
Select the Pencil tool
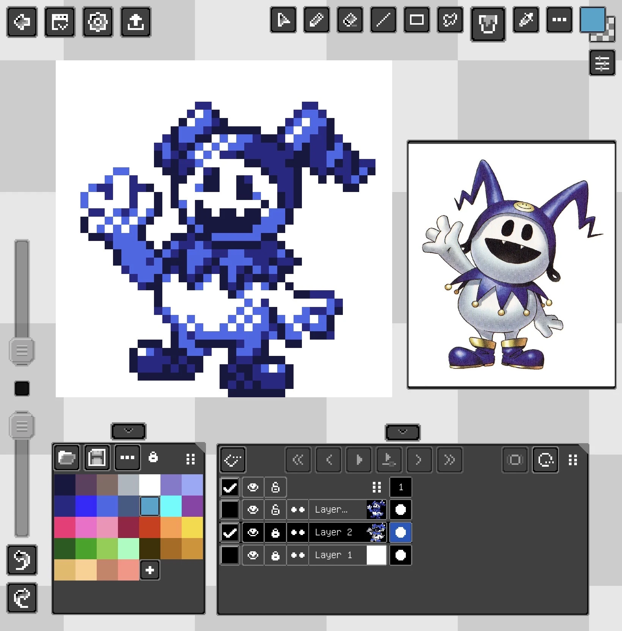(316, 20)
